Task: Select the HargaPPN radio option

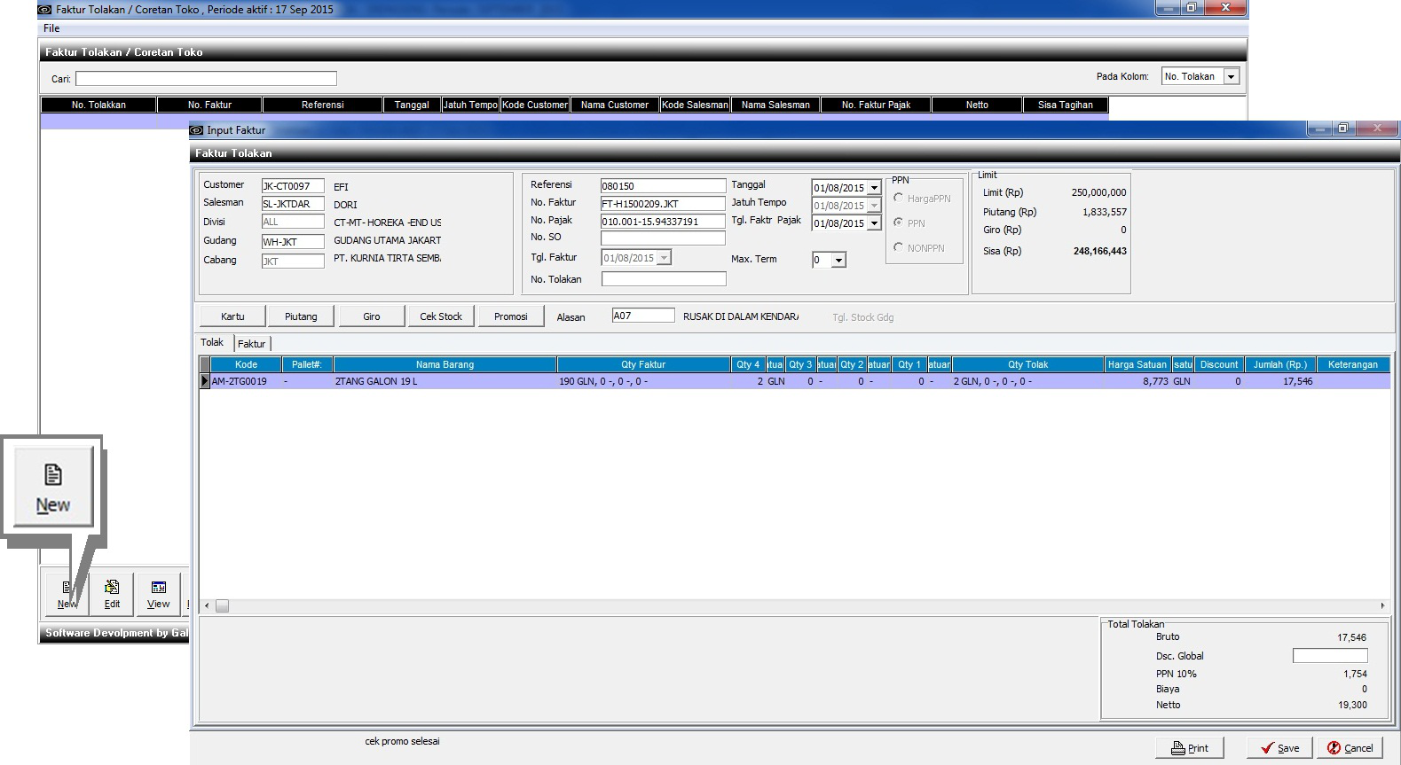Action: pos(899,199)
